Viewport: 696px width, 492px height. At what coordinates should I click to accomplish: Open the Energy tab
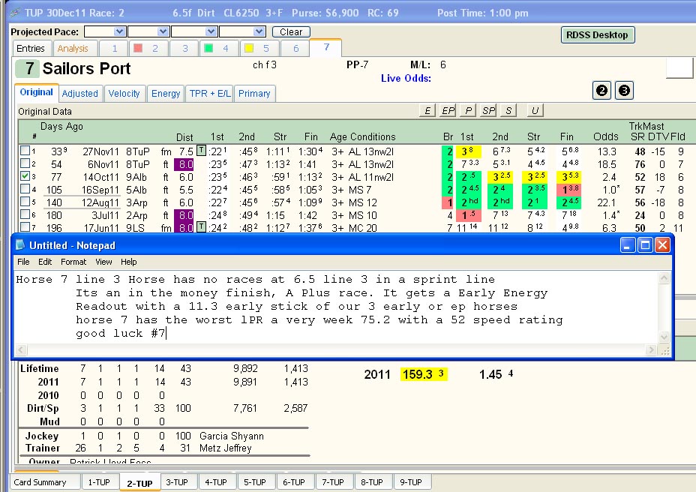click(166, 93)
